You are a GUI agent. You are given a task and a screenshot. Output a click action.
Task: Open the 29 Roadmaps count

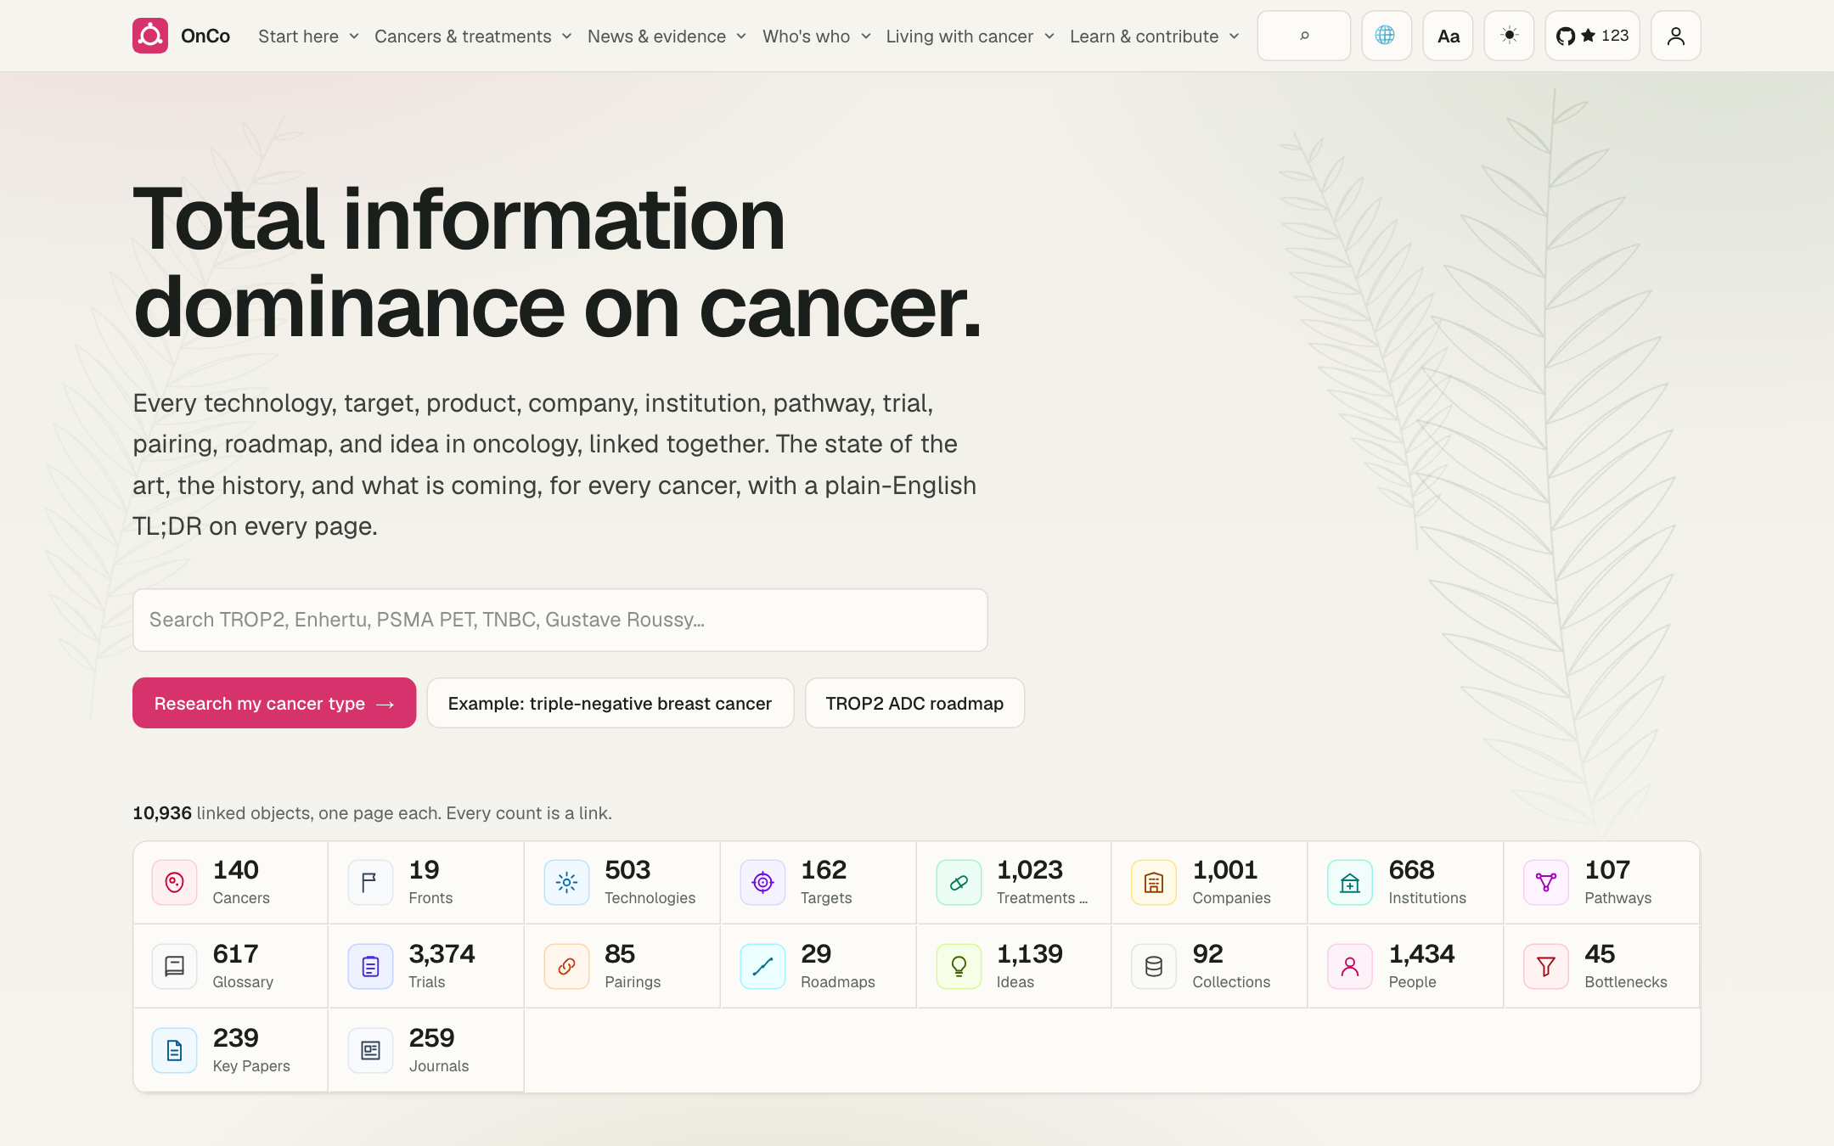[x=818, y=966]
